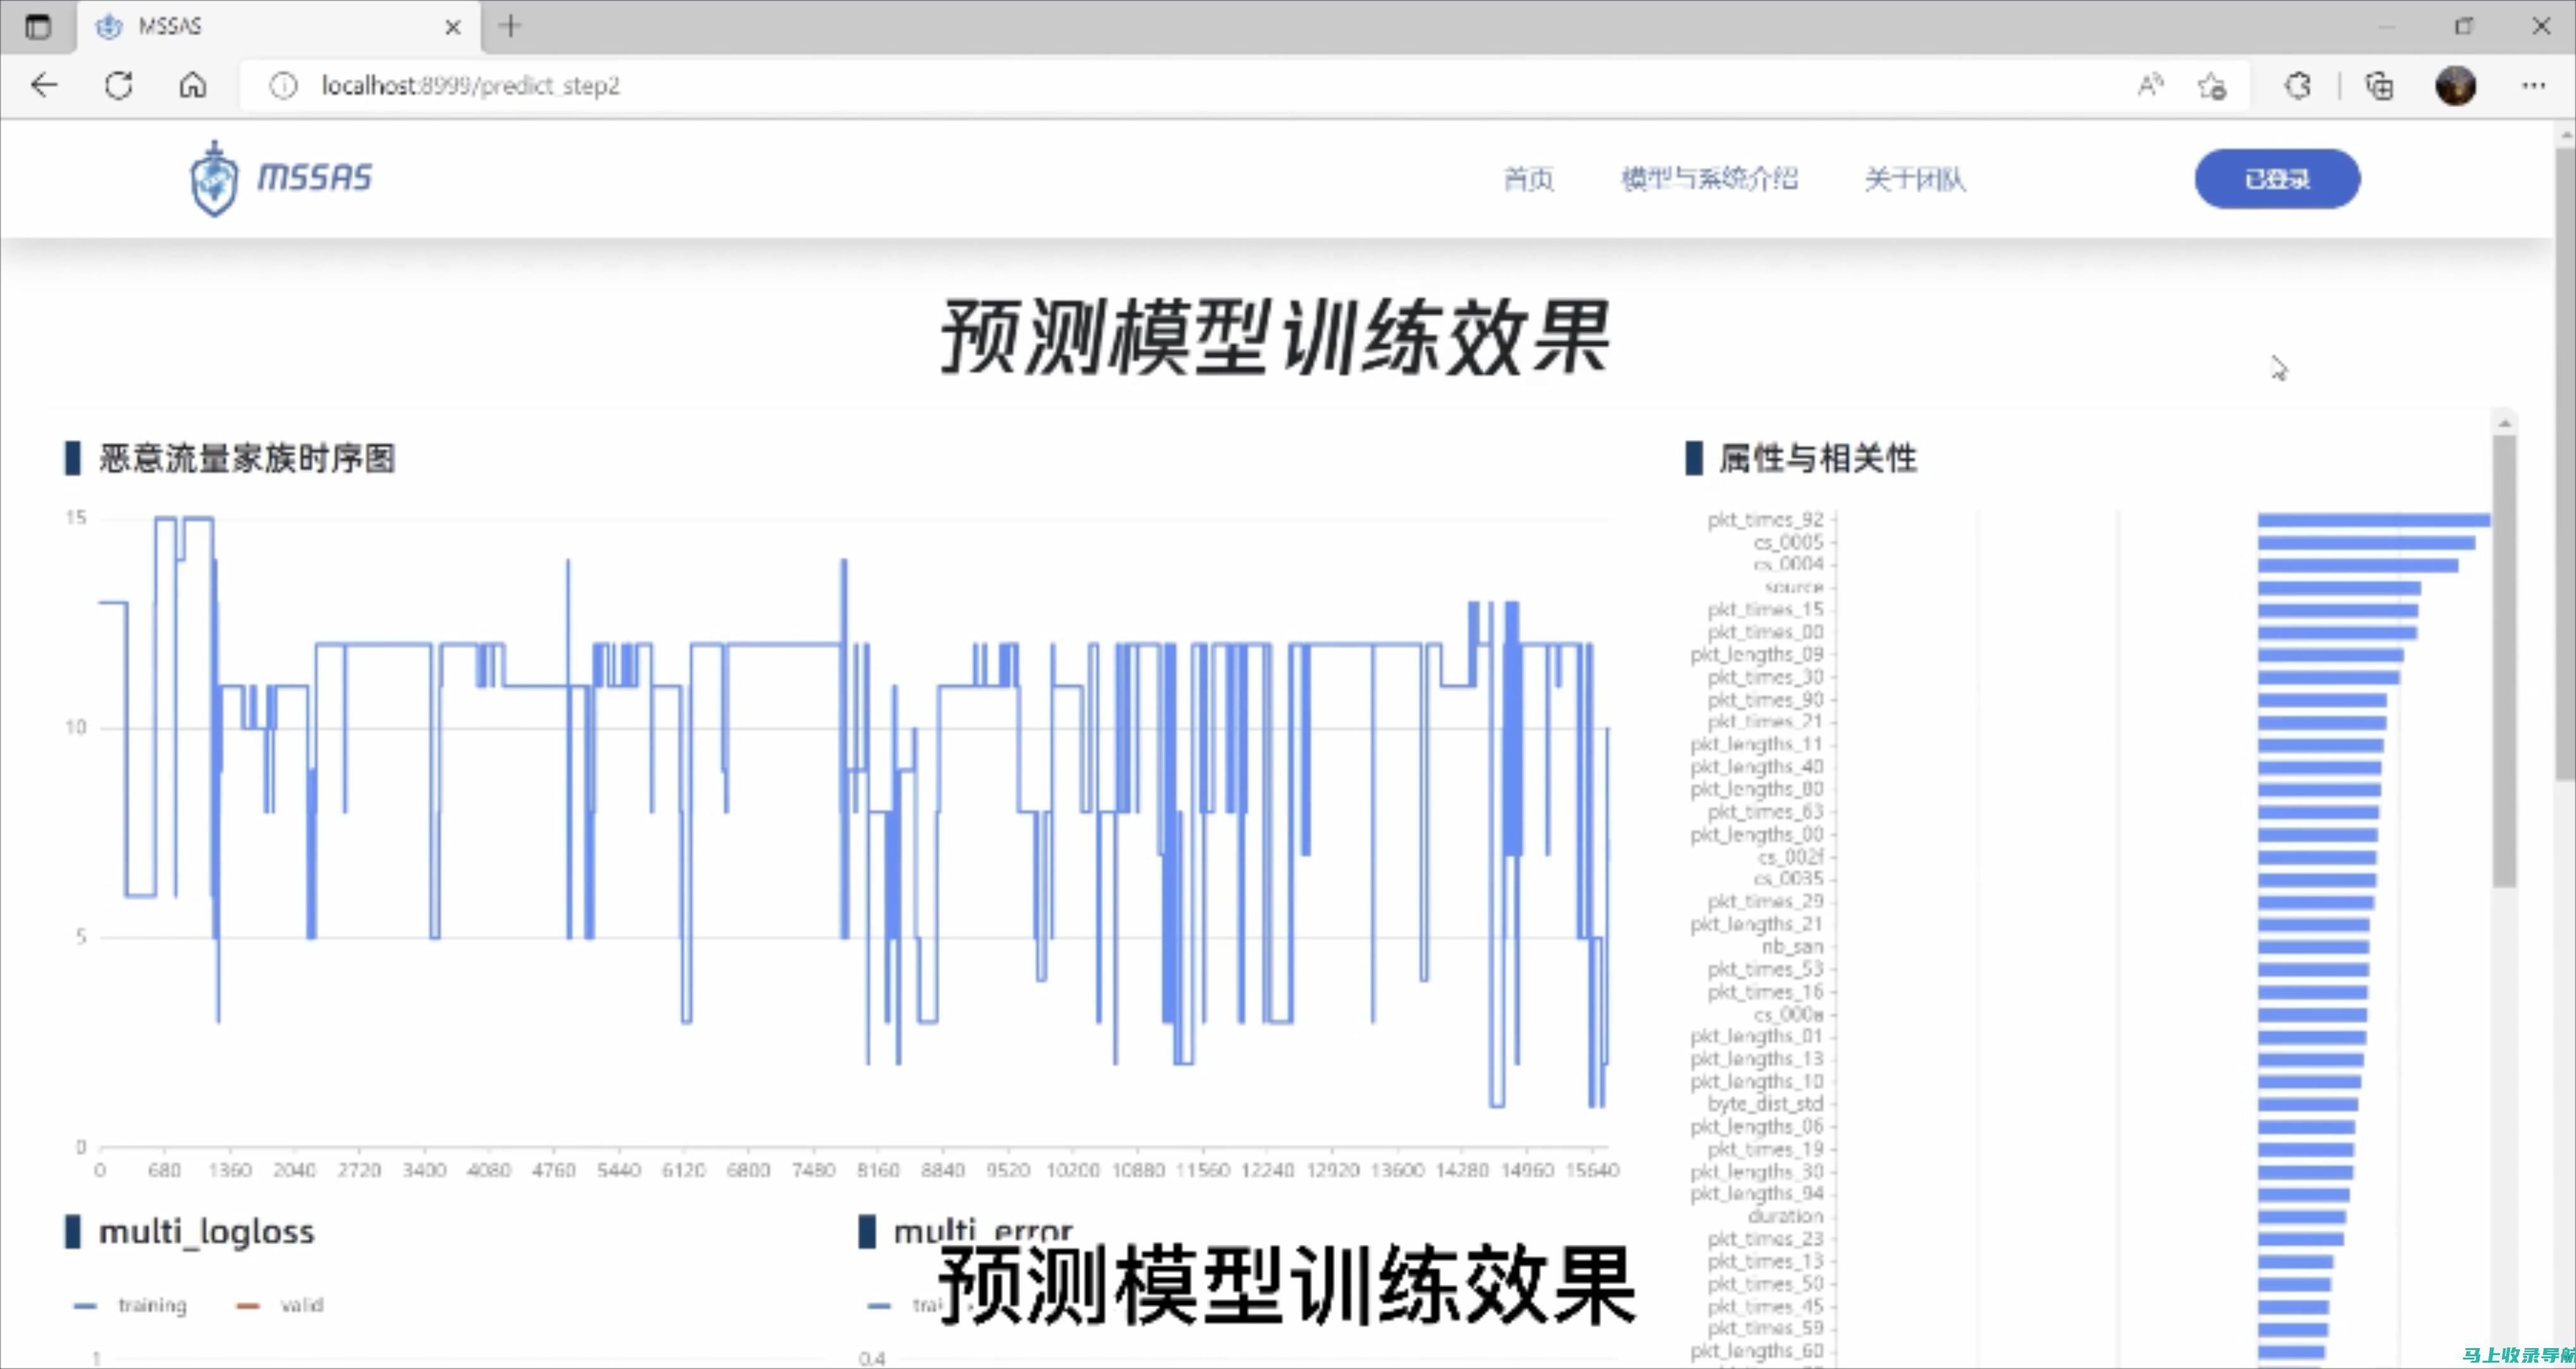Open 模型与系统介绍 nav item
The width and height of the screenshot is (2576, 1369).
[1709, 179]
